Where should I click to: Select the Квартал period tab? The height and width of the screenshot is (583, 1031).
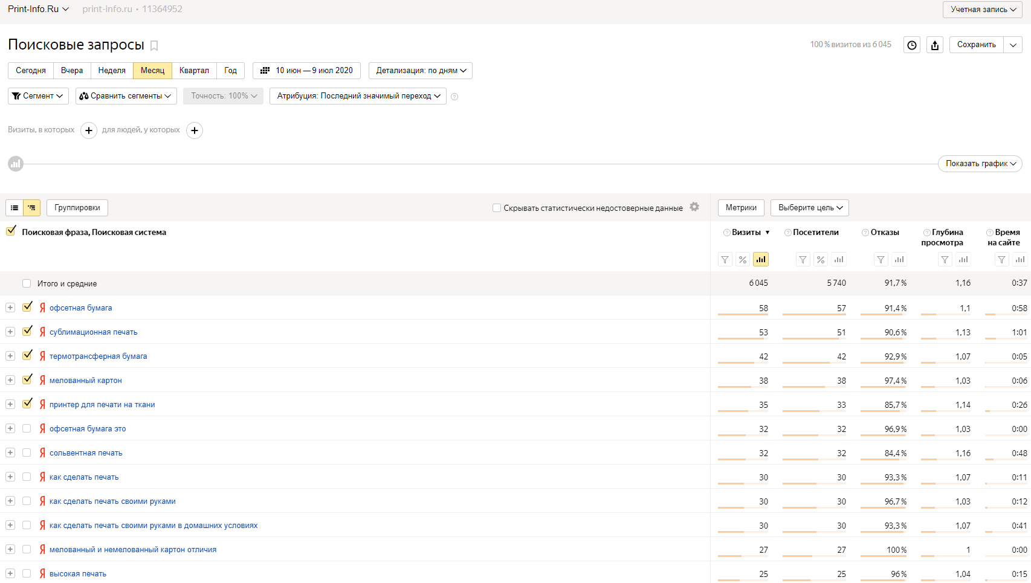[194, 71]
